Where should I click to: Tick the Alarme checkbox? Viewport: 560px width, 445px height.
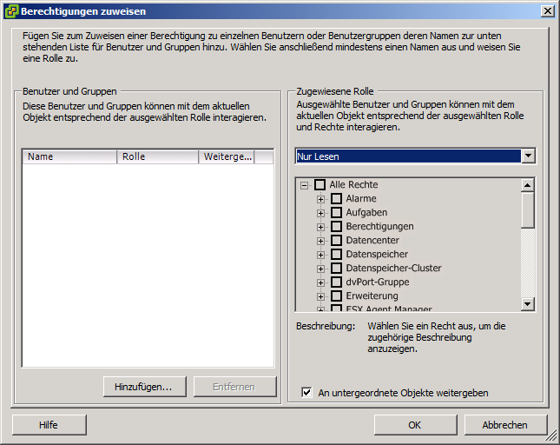[x=336, y=199]
